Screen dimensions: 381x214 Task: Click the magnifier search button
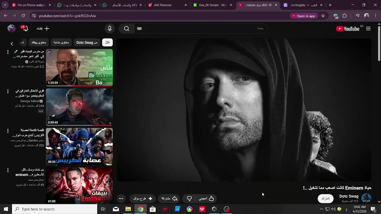[127, 29]
